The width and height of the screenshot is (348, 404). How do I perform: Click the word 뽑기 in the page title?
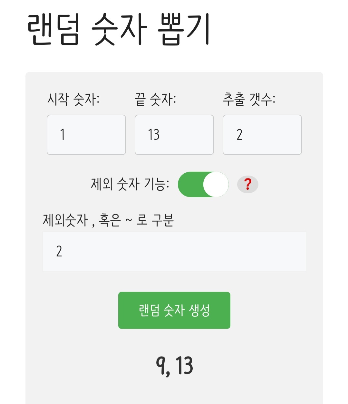[184, 30]
